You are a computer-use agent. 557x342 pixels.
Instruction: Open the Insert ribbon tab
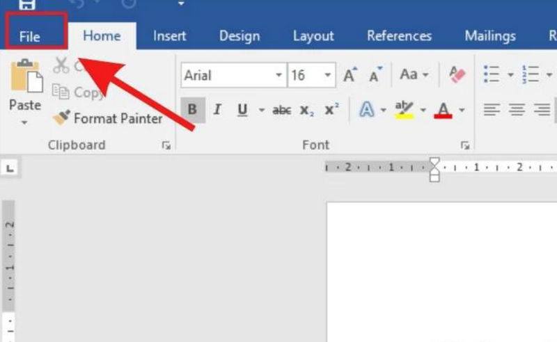(169, 36)
